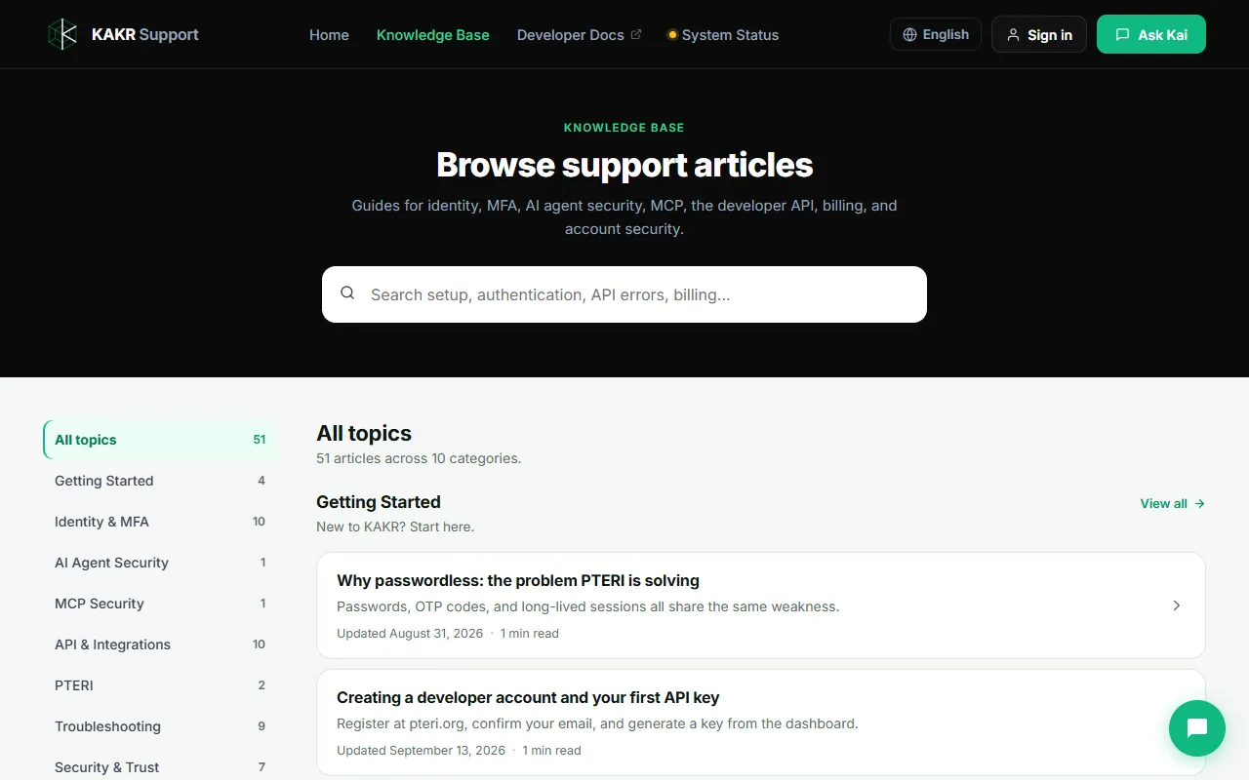Click the 'New to KAKR? Start here.' text

[x=395, y=526]
